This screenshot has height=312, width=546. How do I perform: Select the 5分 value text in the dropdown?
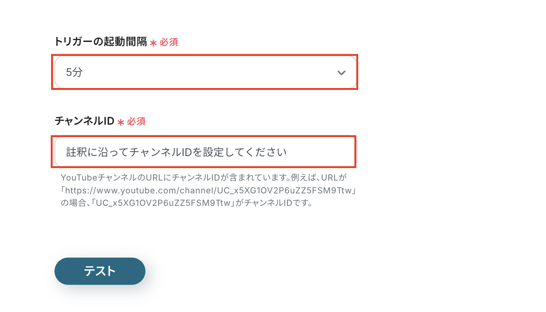click(74, 73)
